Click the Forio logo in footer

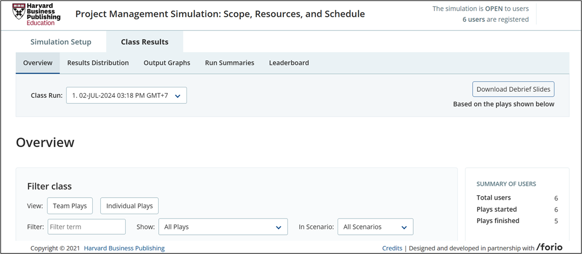[x=550, y=247]
